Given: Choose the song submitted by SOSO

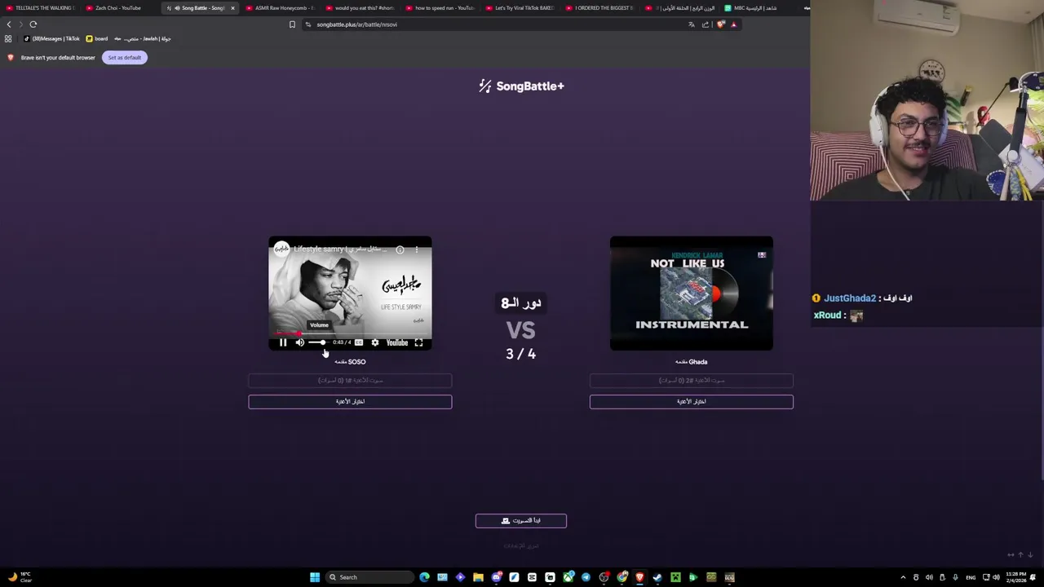Looking at the screenshot, I should (x=350, y=401).
